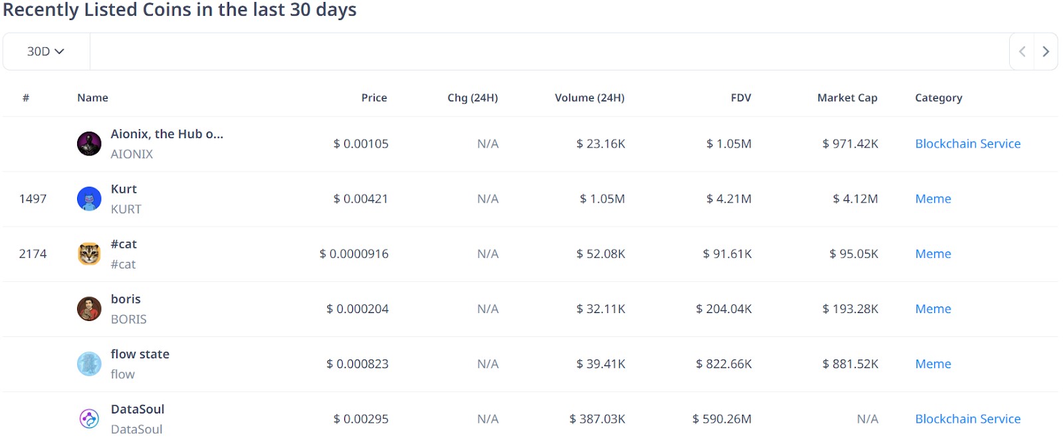Image resolution: width=1063 pixels, height=444 pixels.
Task: Click rank number 1497
Action: tap(33, 199)
